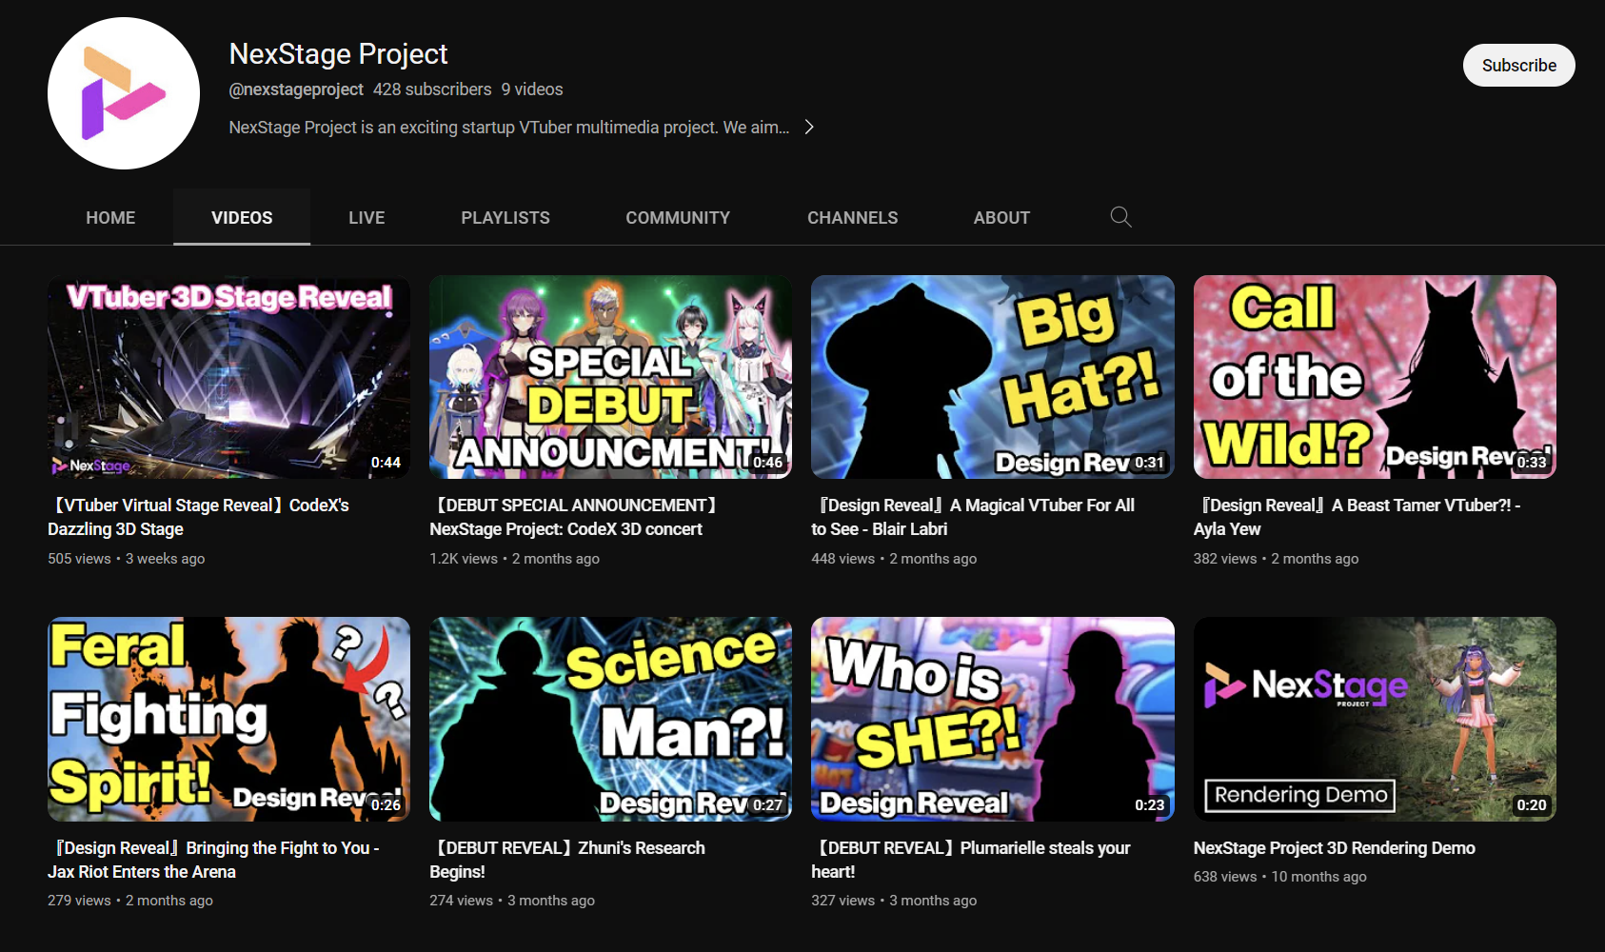Select the VIDEOS tab
Viewport: 1605px width, 952px height.
(242, 217)
